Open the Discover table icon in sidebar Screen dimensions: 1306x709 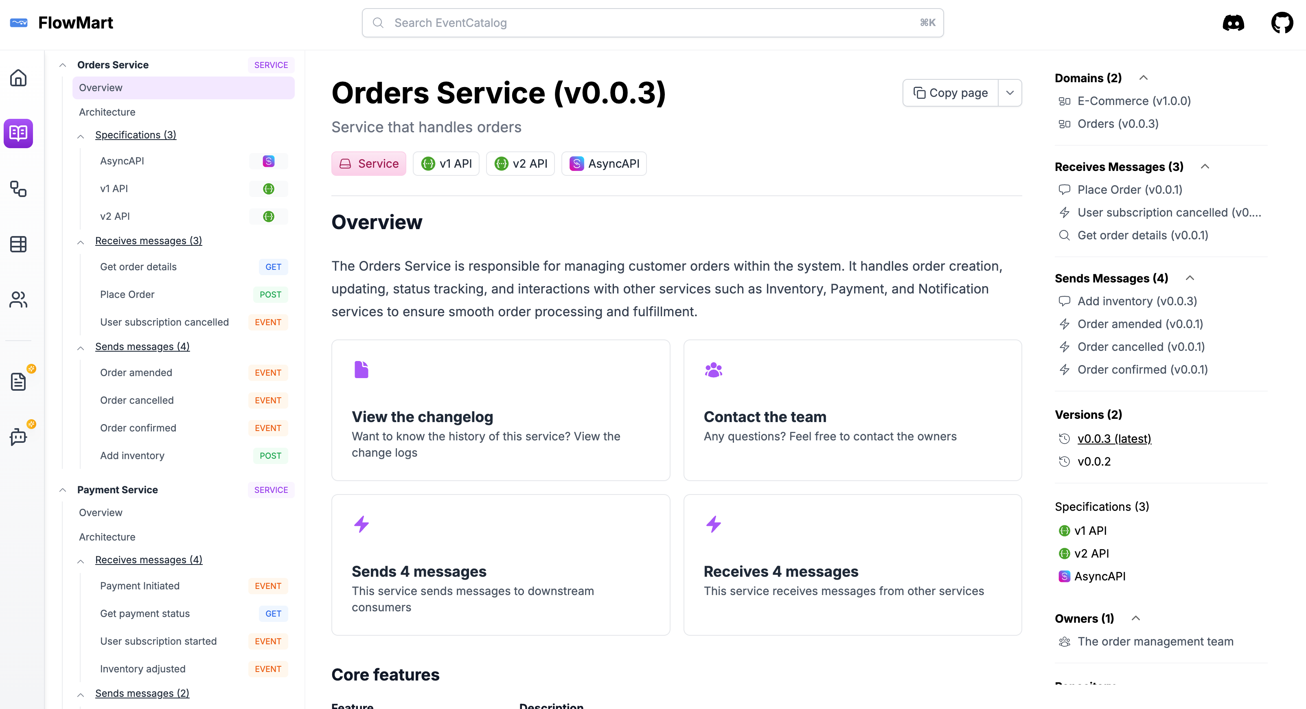[x=18, y=244]
